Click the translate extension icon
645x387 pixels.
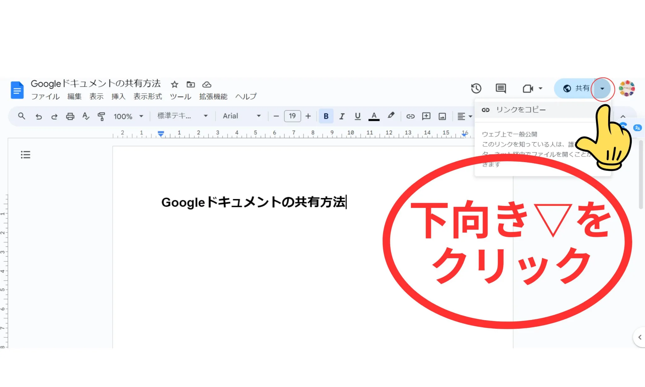click(x=637, y=128)
